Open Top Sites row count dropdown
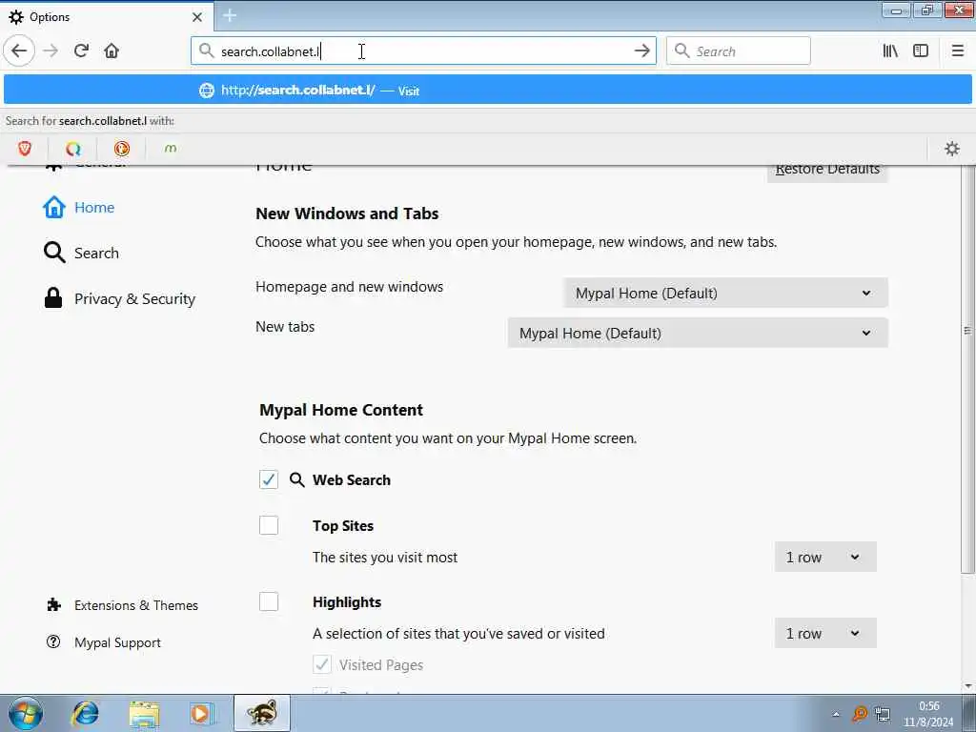This screenshot has width=976, height=732. [x=825, y=557]
